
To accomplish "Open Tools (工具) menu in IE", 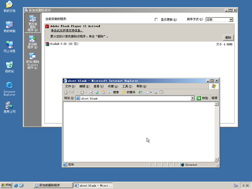I will 127,86.
